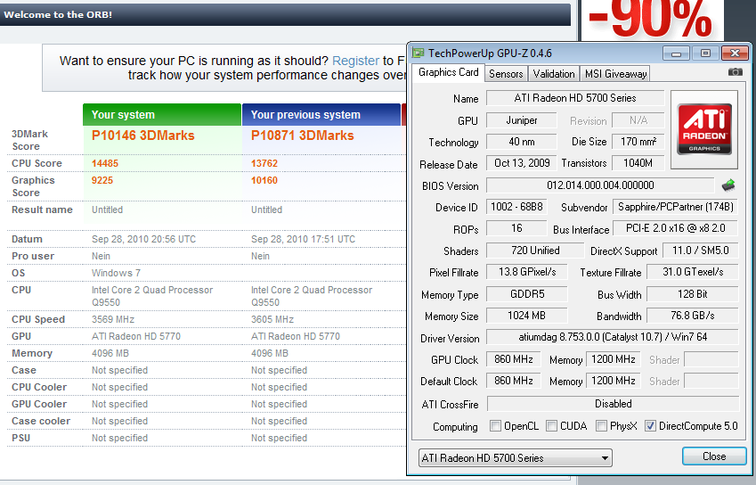Click the date Sep 28, 2010 17:51 UTC
This screenshot has width=756, height=485.
click(x=303, y=239)
